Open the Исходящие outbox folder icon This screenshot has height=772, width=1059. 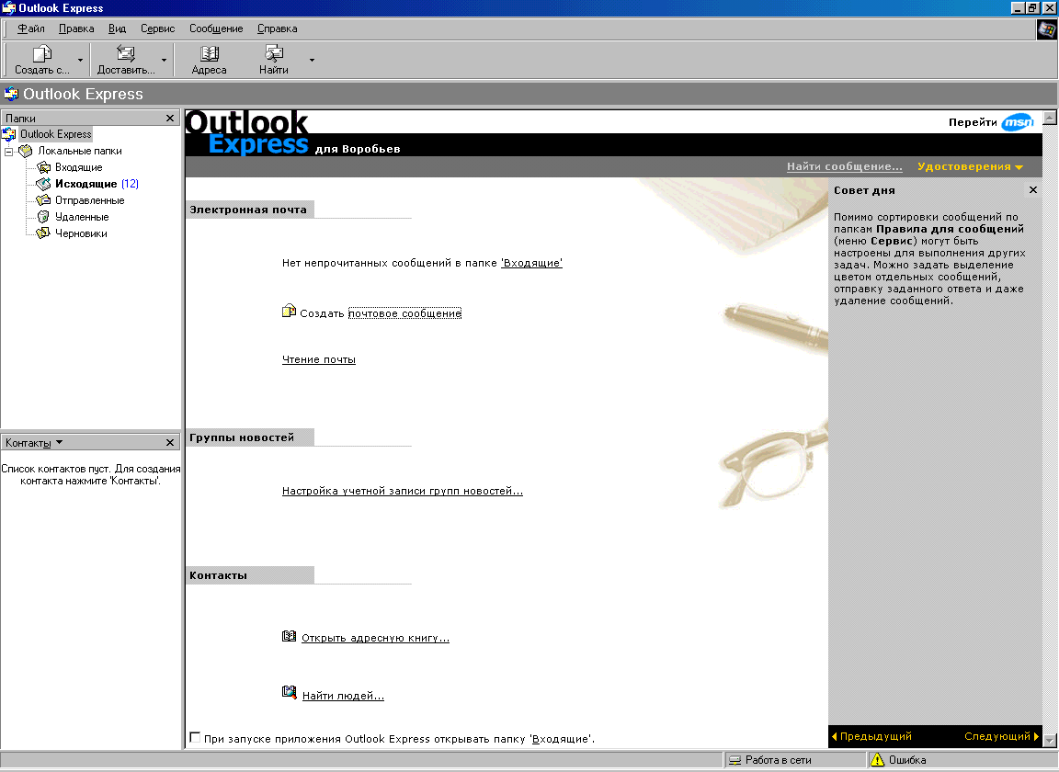43,184
